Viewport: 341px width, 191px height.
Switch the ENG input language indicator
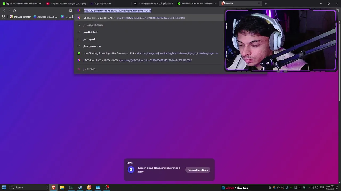coord(322,188)
